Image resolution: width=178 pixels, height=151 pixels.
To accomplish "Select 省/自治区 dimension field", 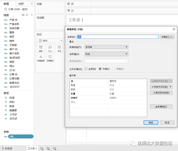I will (15, 58).
